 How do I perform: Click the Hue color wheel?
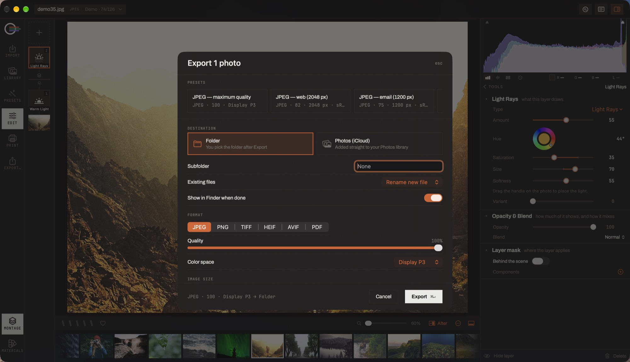(x=544, y=139)
